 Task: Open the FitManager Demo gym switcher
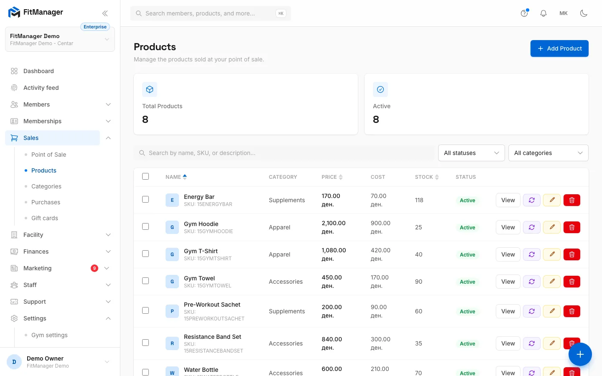(x=60, y=39)
